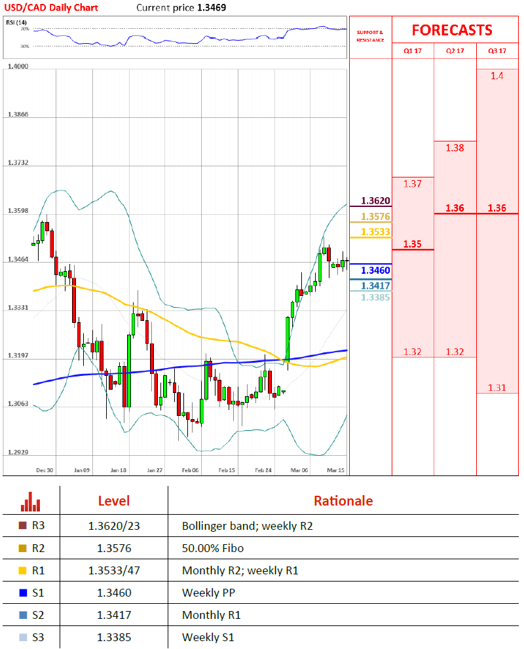Click the 1.31 forecast low in Q3 17
Image resolution: width=524 pixels, height=649 pixels.
point(497,388)
